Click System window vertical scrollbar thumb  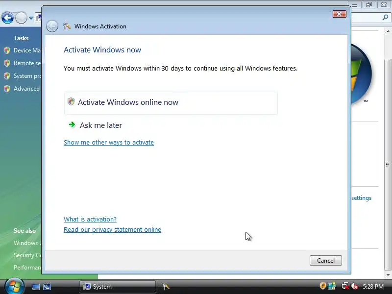[388, 165]
